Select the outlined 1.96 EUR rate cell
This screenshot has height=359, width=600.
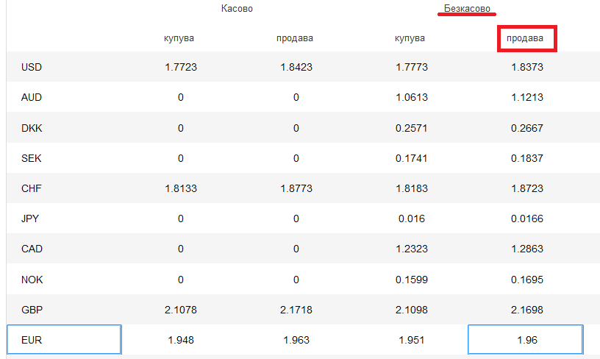point(525,340)
